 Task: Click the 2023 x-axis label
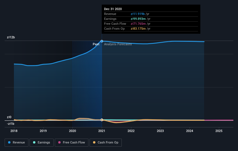160,131
